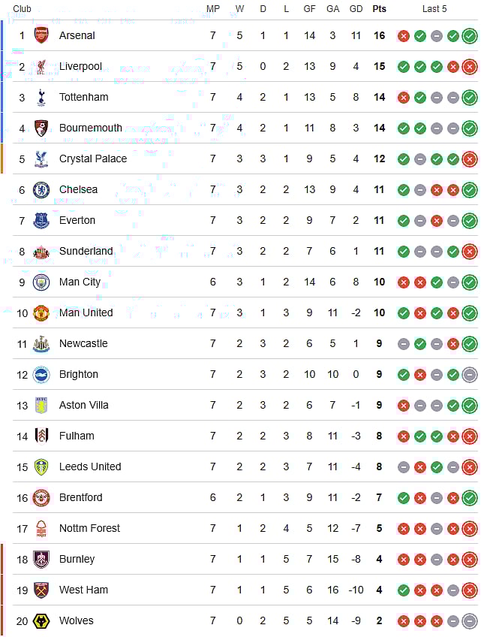Click the Chelsea club crest icon
This screenshot has height=637, width=484.
click(41, 189)
